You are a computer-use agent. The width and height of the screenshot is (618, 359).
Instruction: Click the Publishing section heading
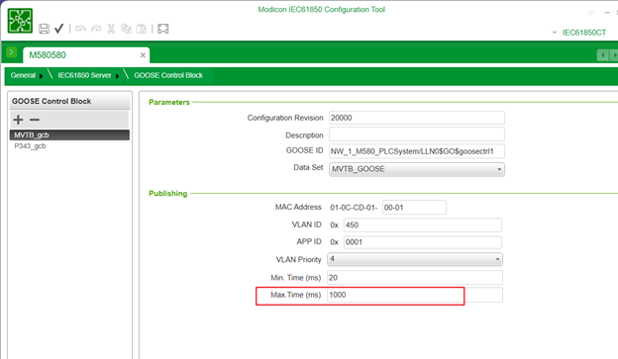pos(168,194)
